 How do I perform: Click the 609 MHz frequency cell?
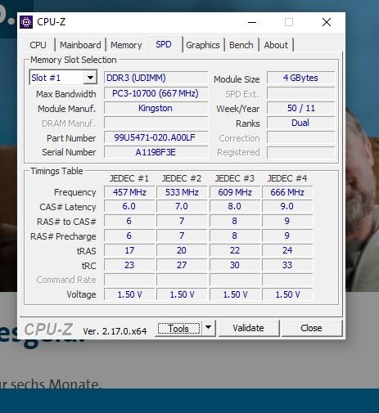pos(235,192)
